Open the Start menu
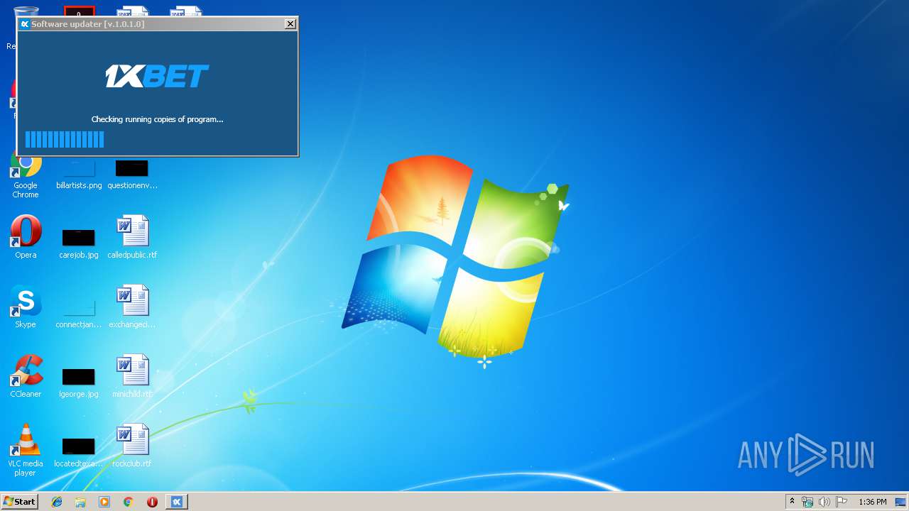Image resolution: width=909 pixels, height=511 pixels. [20, 502]
